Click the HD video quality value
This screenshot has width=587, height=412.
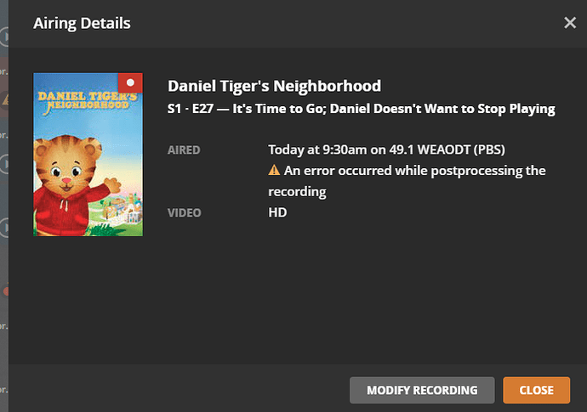pos(277,212)
